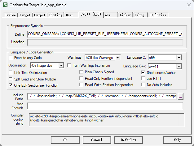Open Help for target options
This screenshot has width=194, height=146.
click(178, 140)
